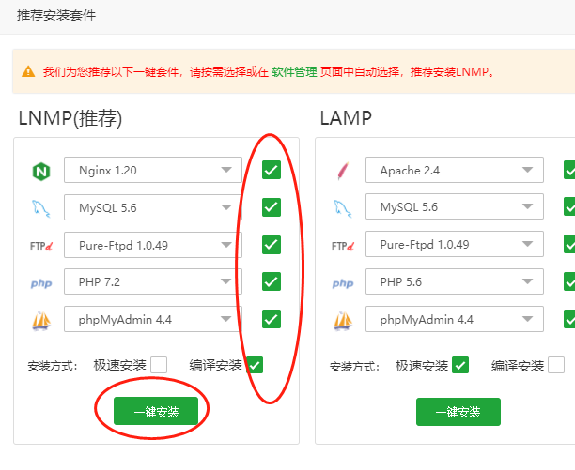Click the 安装方式 label in LAMP
This screenshot has height=470, width=575.
(354, 367)
